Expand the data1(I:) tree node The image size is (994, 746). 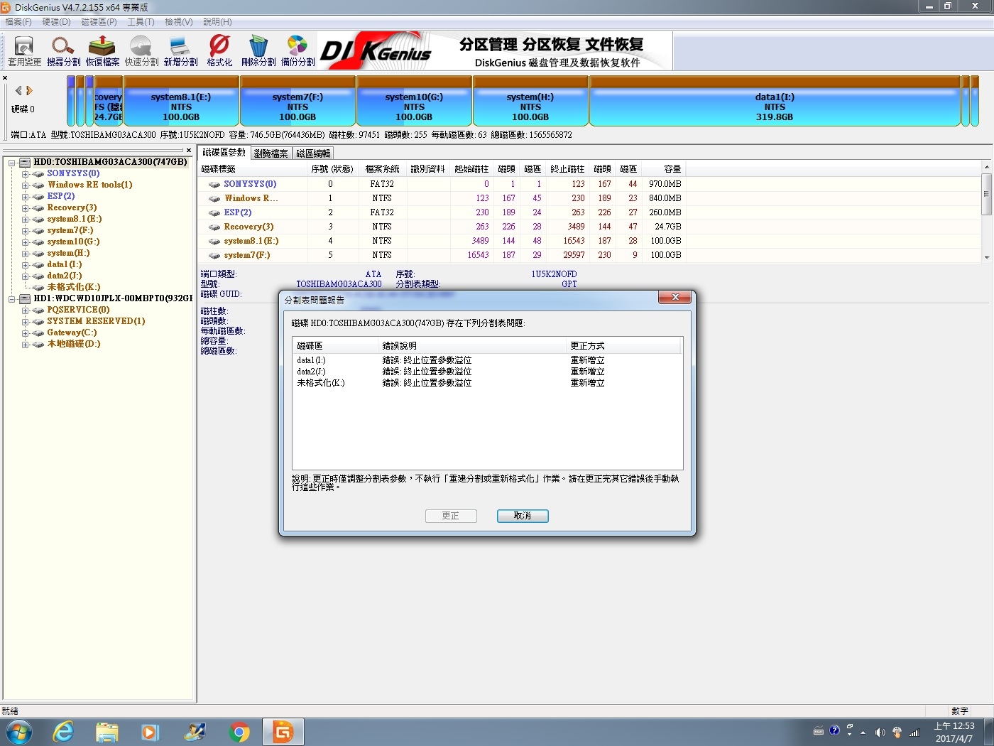tap(25, 265)
